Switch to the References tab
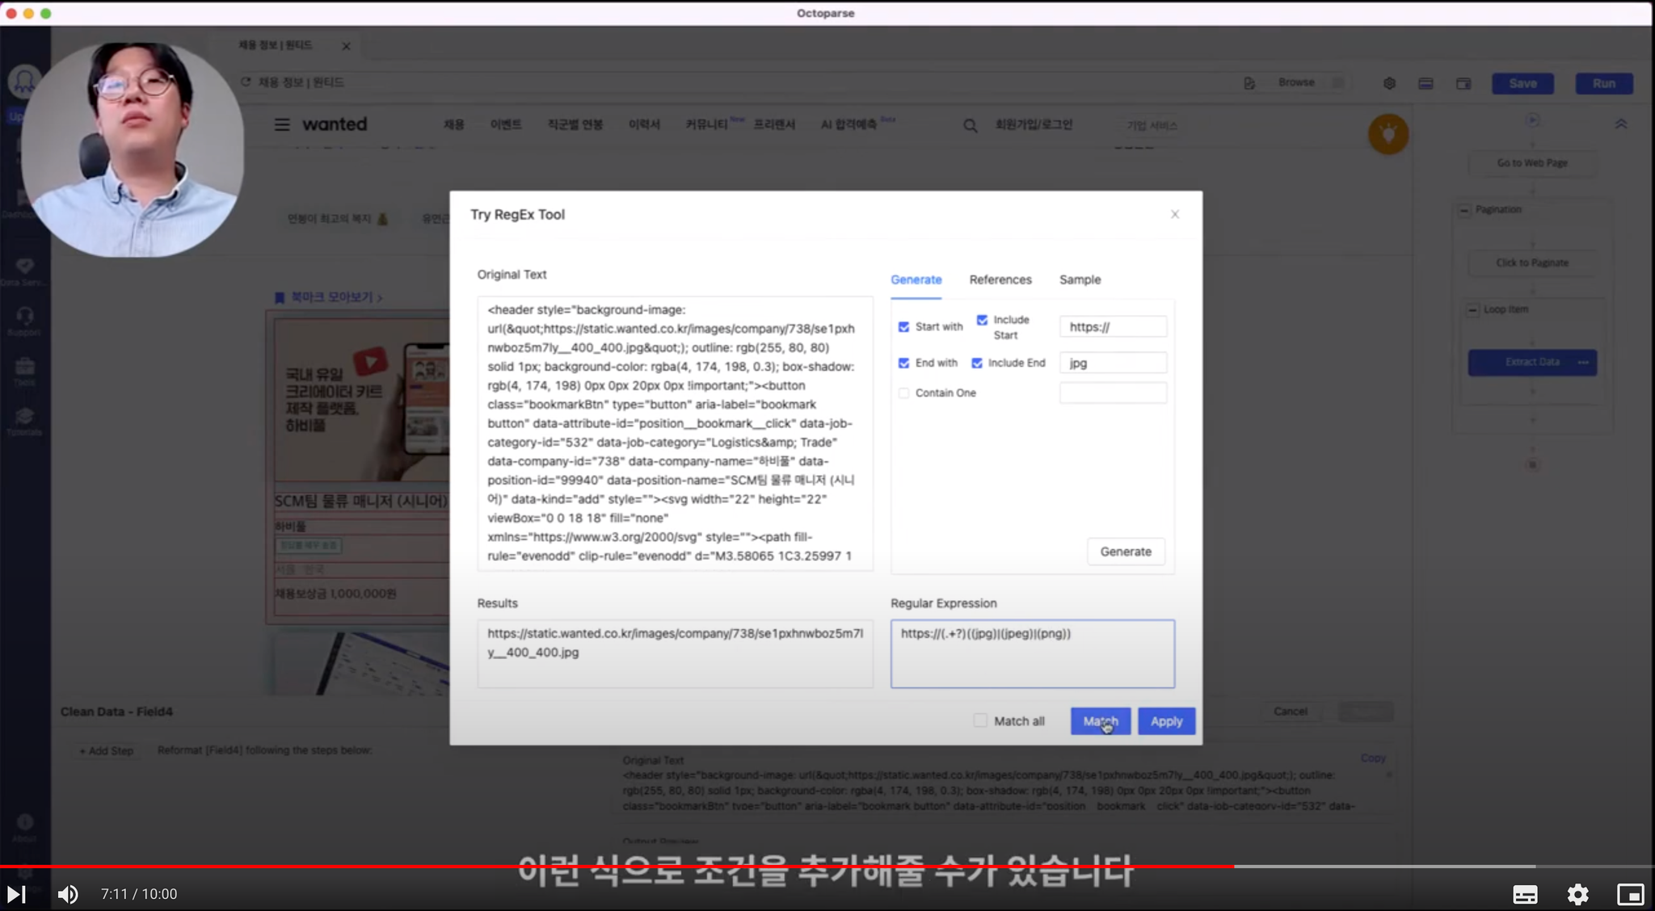Screen dimensions: 1655x911 [1000, 279]
